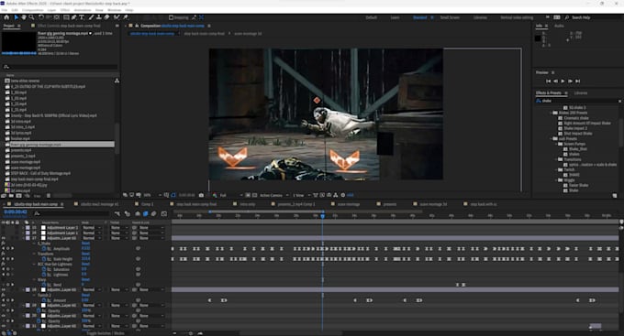Collapse the Transitions preset folder
The height and width of the screenshot is (336, 624).
click(x=557, y=159)
